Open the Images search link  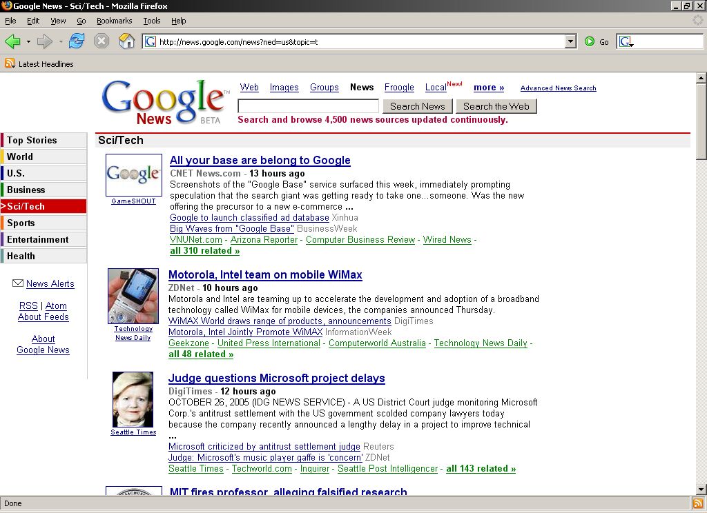[x=284, y=88]
